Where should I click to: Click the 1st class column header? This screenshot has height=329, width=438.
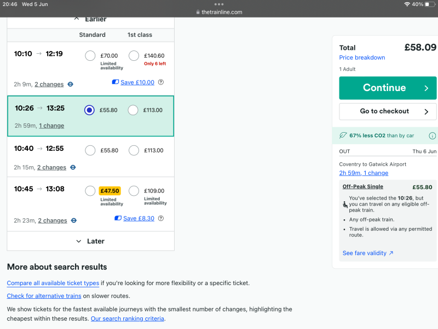click(140, 35)
